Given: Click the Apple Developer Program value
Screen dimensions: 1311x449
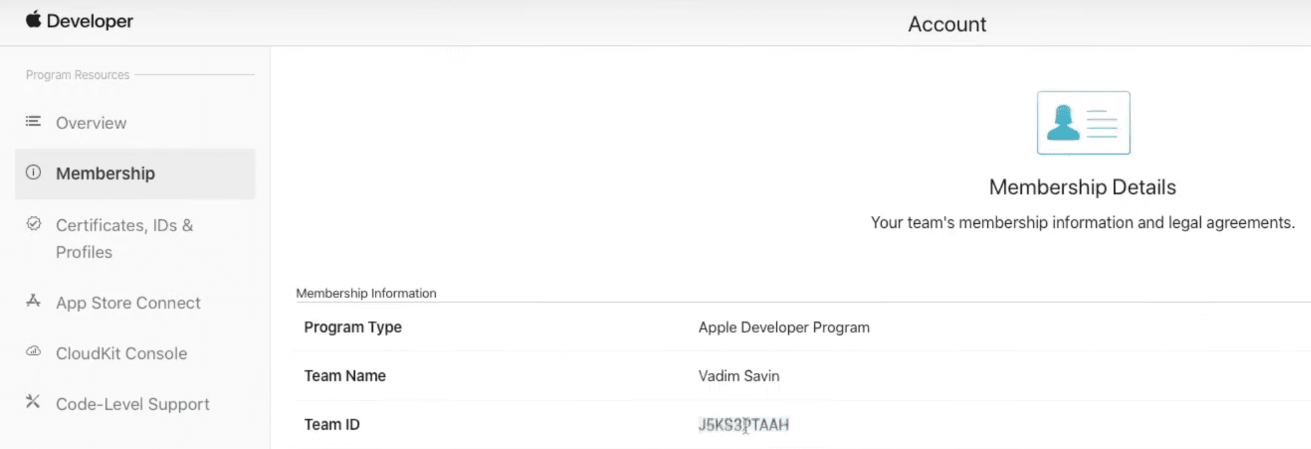Looking at the screenshot, I should [784, 327].
